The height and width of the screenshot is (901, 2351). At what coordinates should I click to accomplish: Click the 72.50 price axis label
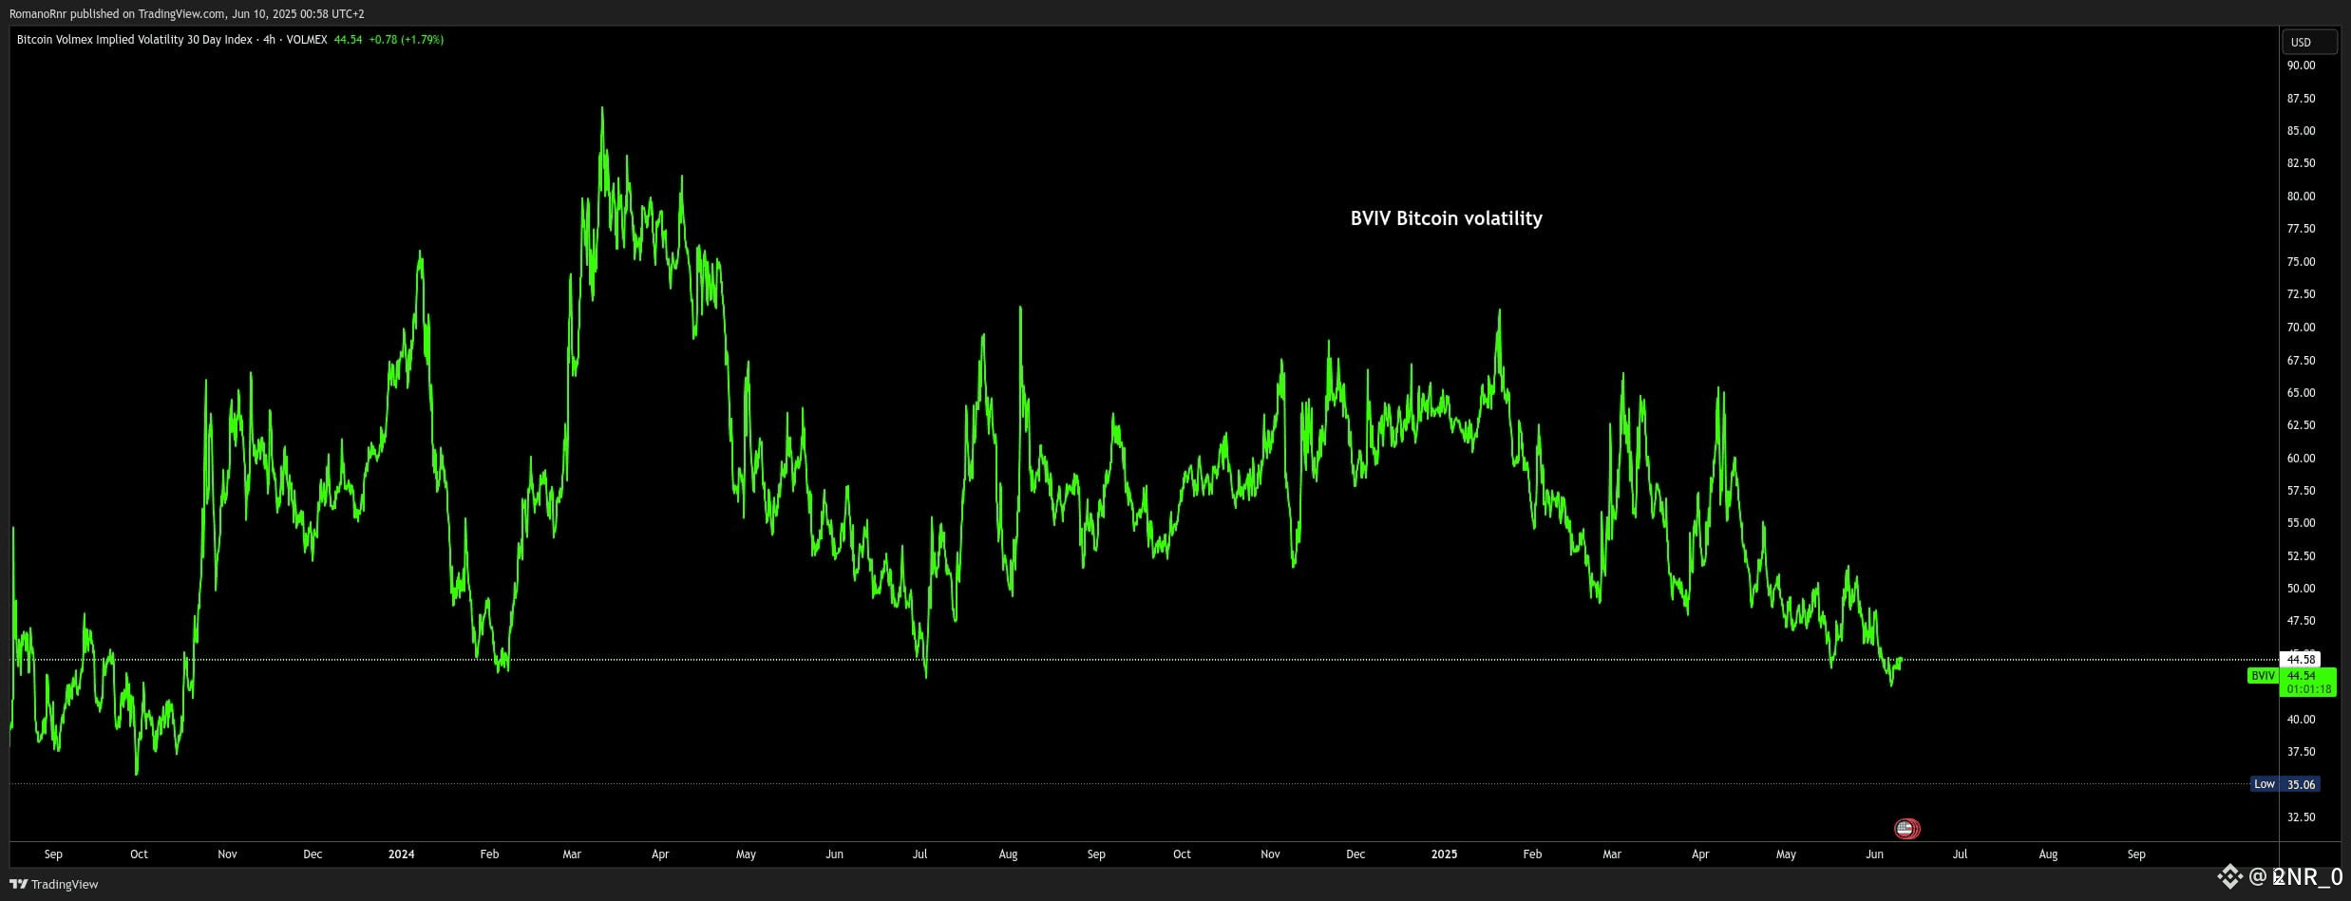click(x=2301, y=294)
